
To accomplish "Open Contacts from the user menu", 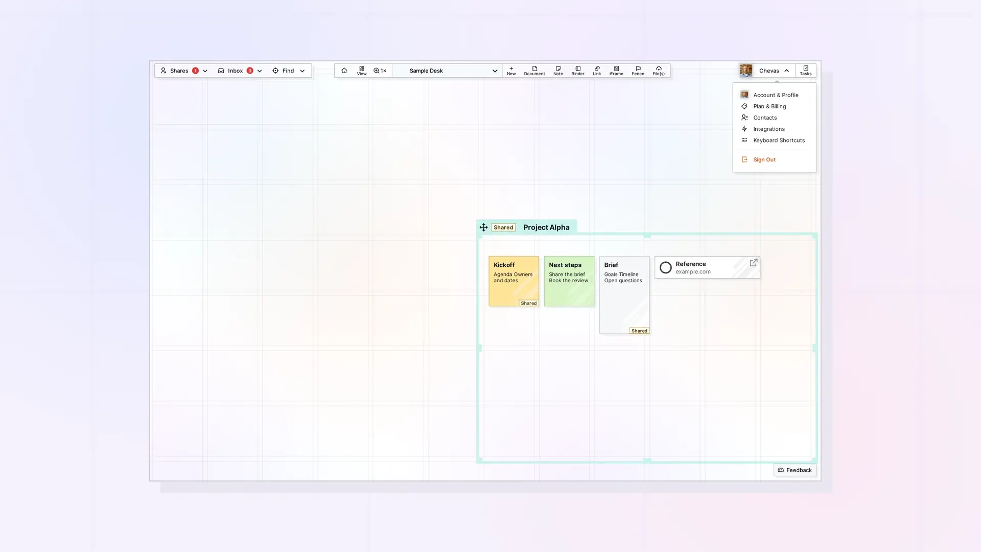I will 774,118.
